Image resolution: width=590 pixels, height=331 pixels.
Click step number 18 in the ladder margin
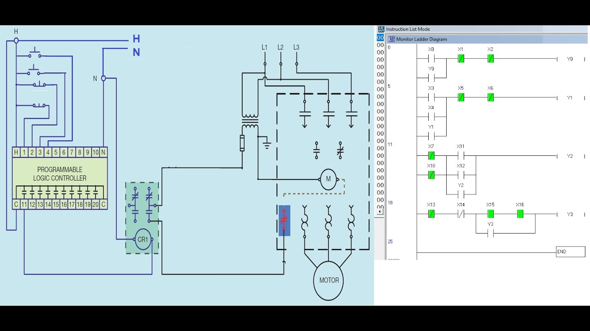[390, 203]
